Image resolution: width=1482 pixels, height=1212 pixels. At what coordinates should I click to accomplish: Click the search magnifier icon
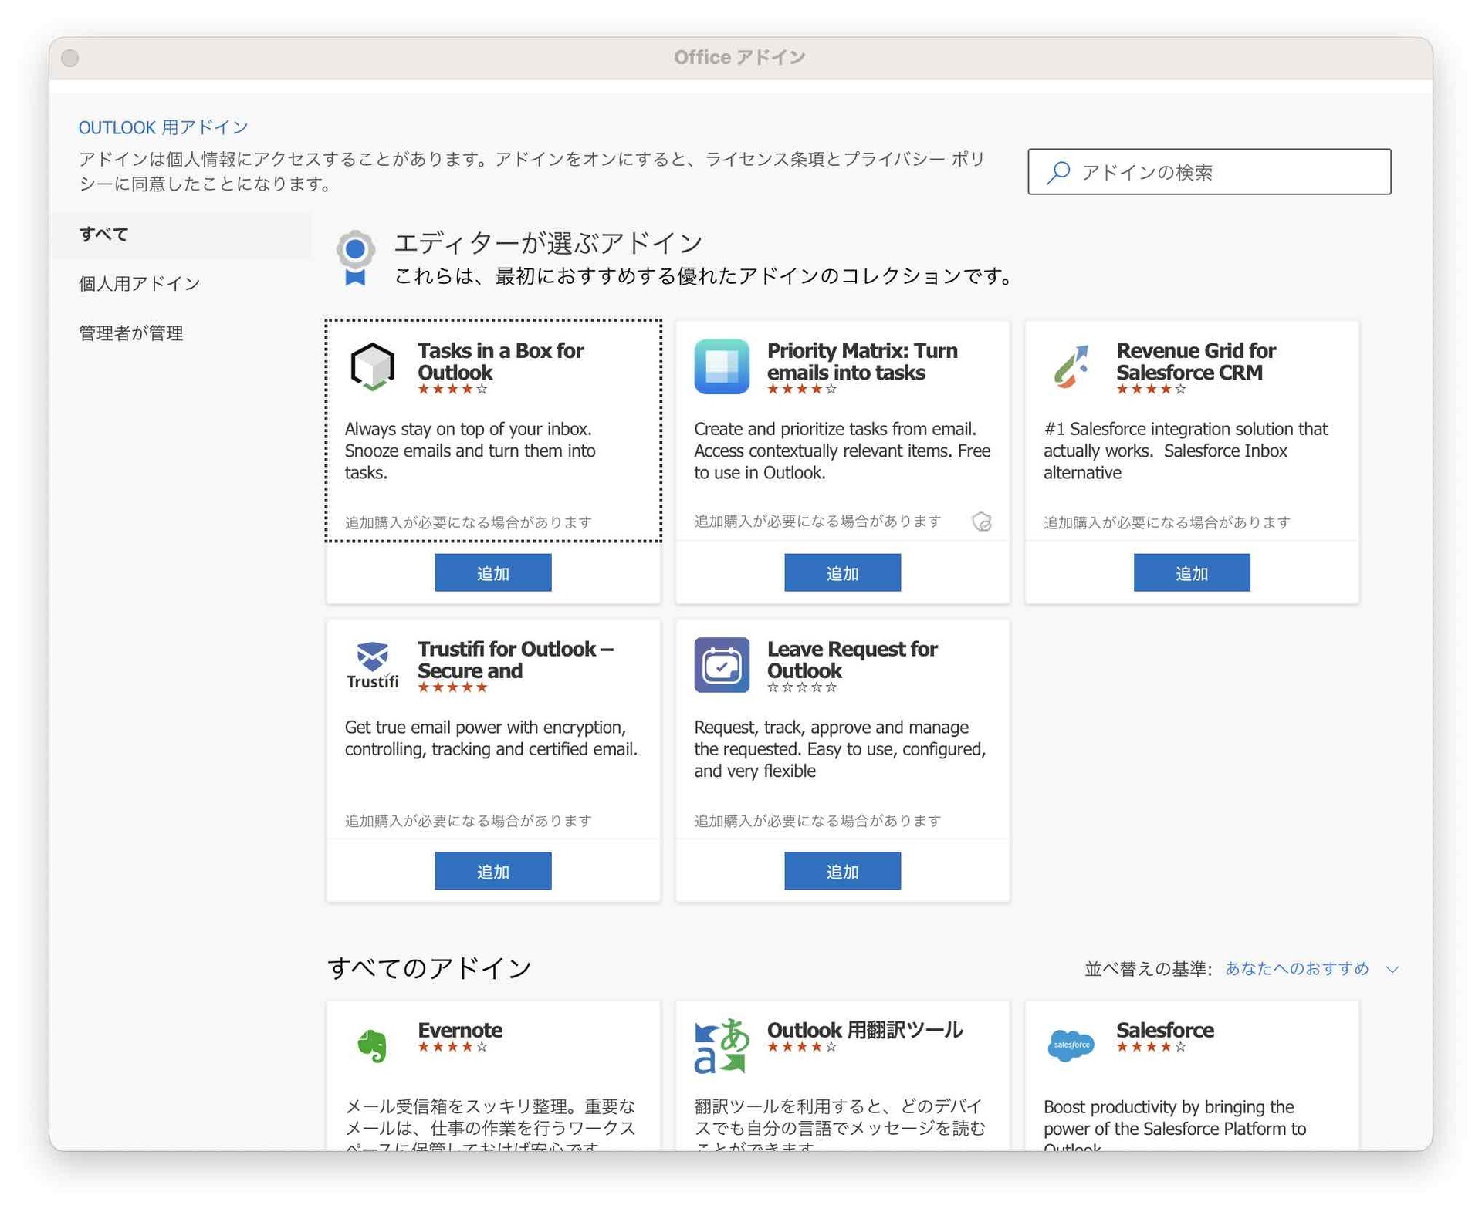[x=1058, y=171]
